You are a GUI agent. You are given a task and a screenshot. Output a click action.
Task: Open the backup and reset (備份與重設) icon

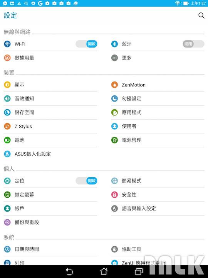[7, 222]
